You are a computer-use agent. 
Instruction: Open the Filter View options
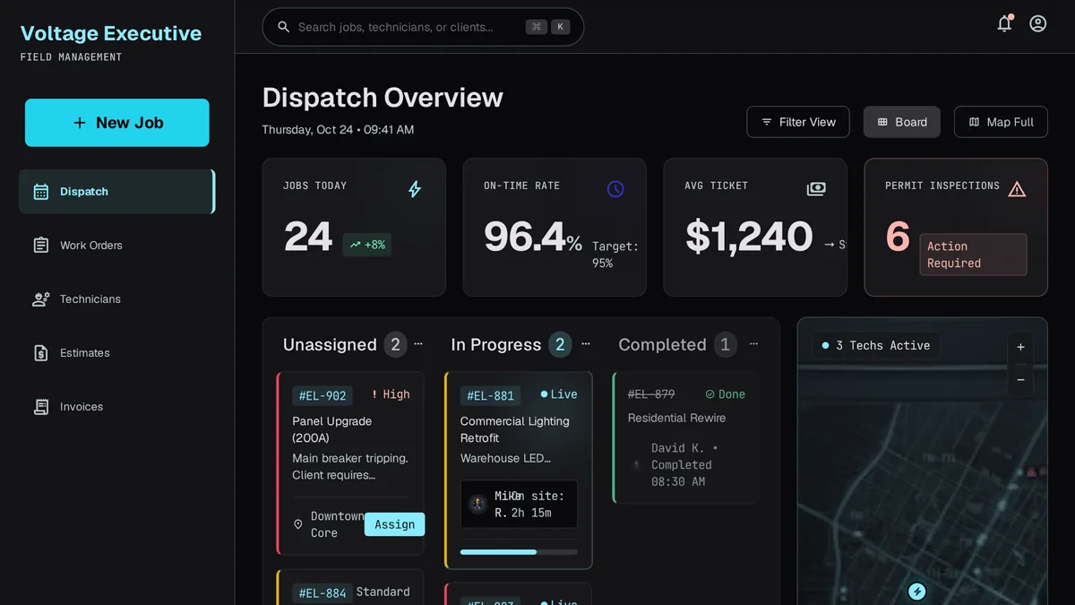pos(798,122)
